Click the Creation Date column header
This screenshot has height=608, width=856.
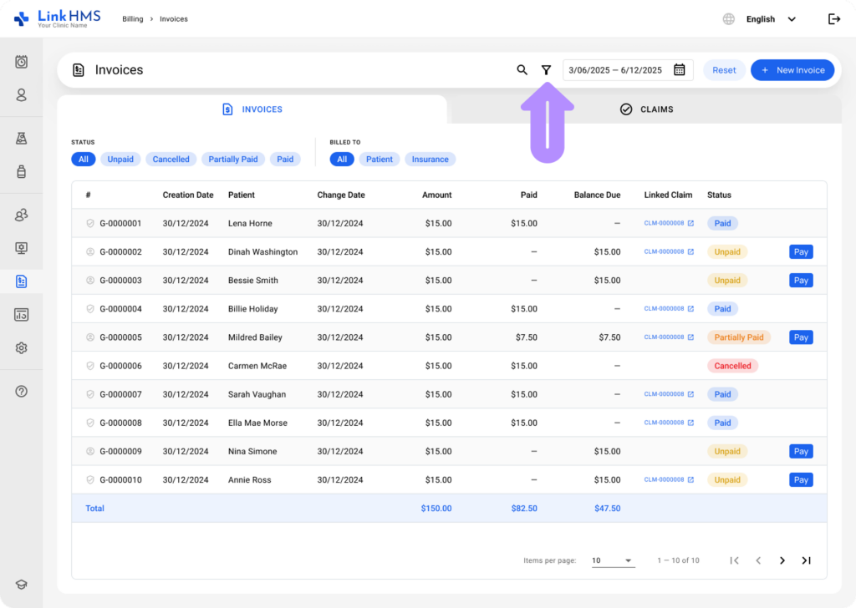(x=188, y=195)
